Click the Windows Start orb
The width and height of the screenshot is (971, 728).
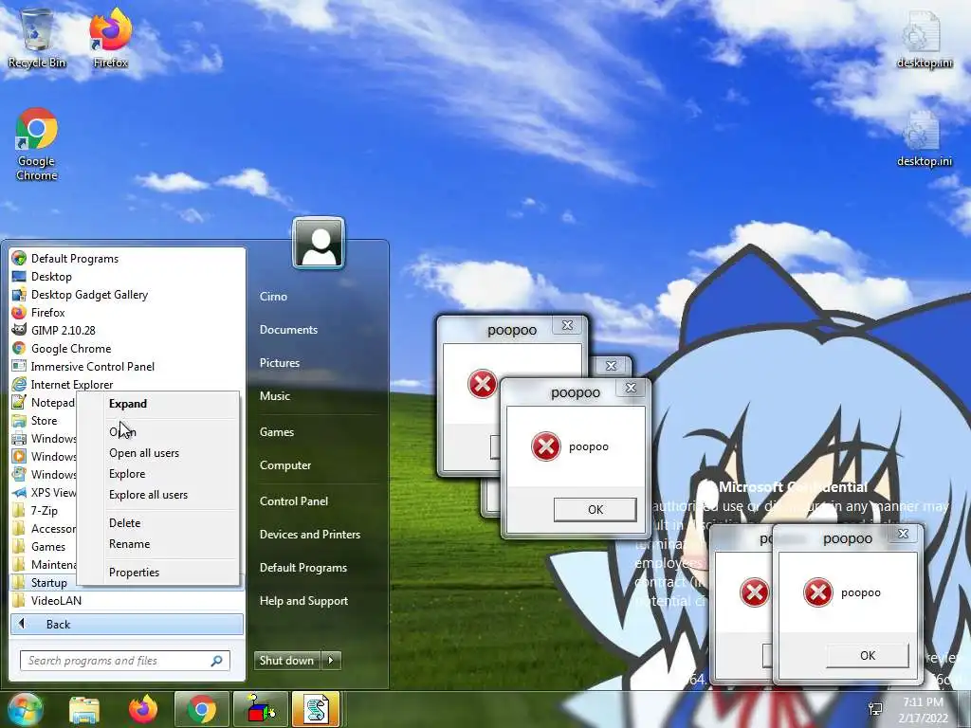point(25,709)
